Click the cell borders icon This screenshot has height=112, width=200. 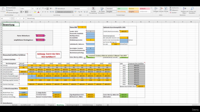(x=30, y=12)
